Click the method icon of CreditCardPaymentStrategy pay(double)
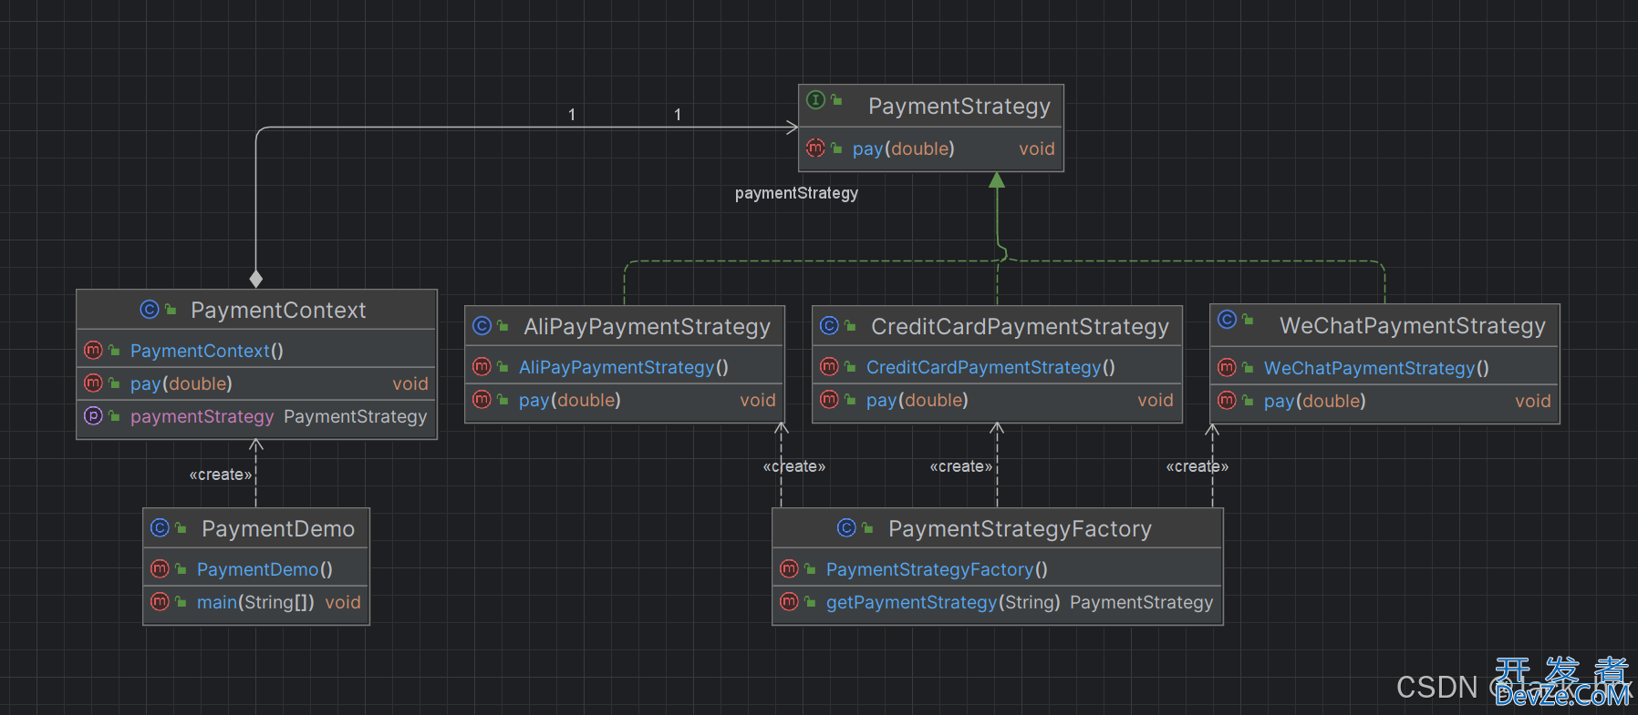This screenshot has height=715, width=1638. coord(829,400)
